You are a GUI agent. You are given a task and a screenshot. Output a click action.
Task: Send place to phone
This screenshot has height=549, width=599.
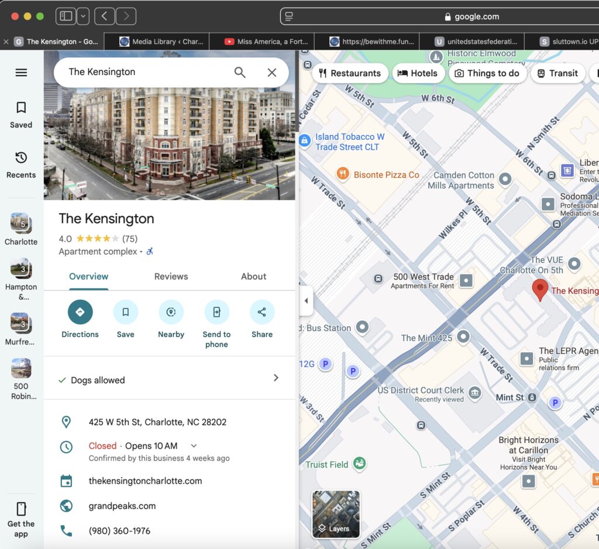point(216,324)
